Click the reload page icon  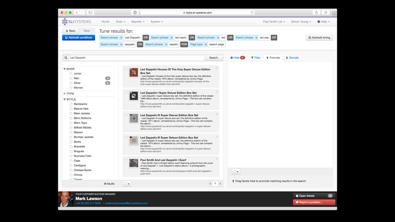tap(252, 13)
